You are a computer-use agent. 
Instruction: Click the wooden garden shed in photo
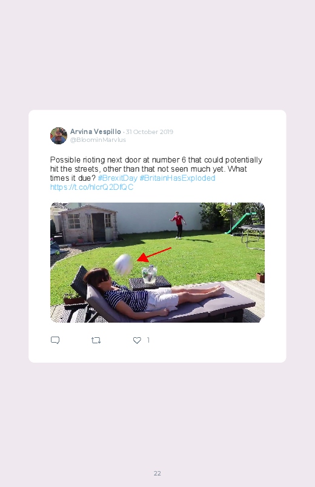click(x=87, y=223)
